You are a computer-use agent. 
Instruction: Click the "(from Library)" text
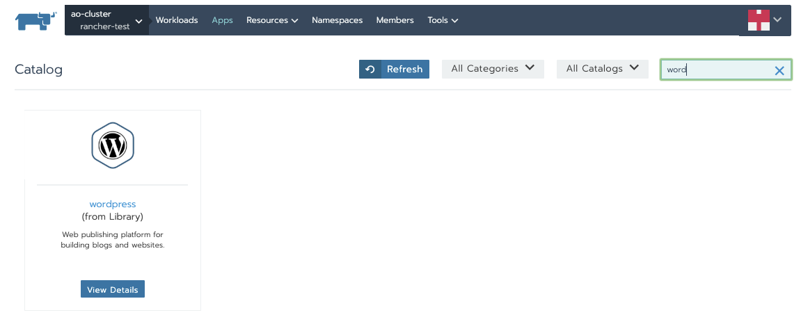(112, 217)
